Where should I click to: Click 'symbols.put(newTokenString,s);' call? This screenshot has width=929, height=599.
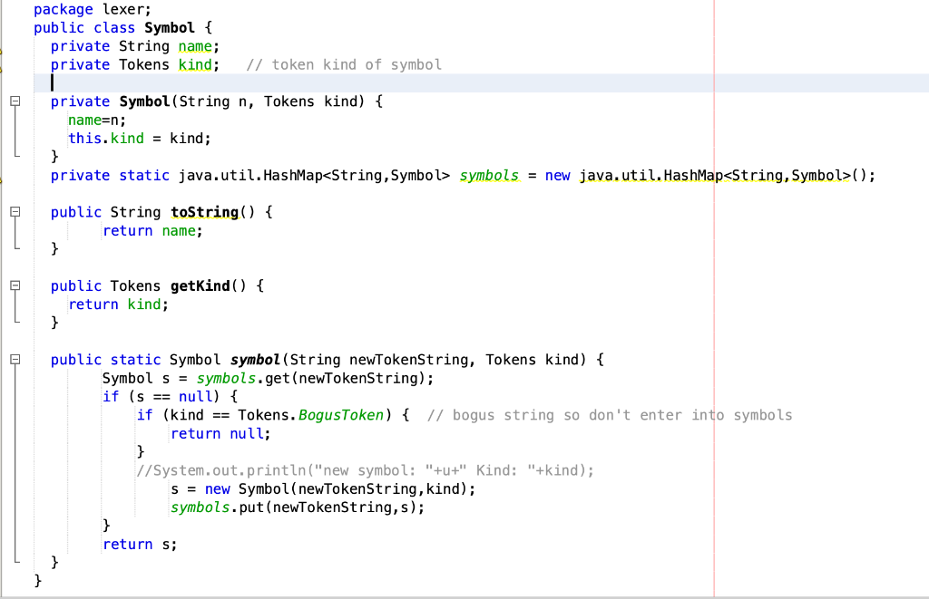click(x=298, y=507)
